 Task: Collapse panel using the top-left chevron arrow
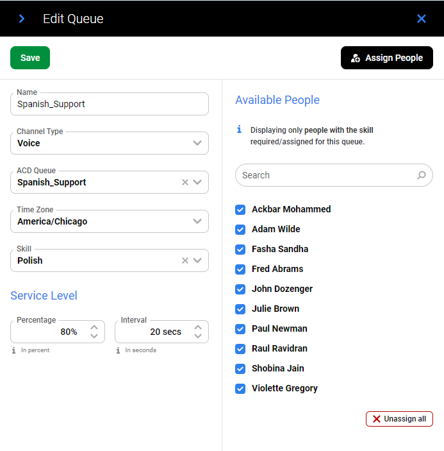22,19
